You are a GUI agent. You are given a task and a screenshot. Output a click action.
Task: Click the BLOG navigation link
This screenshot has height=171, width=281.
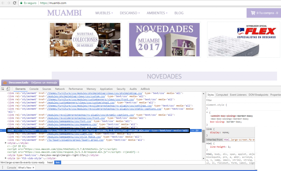tap(179, 13)
